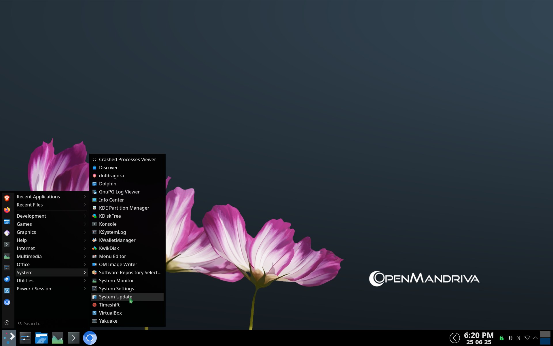Open Discover from System submenu
The image size is (553, 346).
[x=127, y=168]
